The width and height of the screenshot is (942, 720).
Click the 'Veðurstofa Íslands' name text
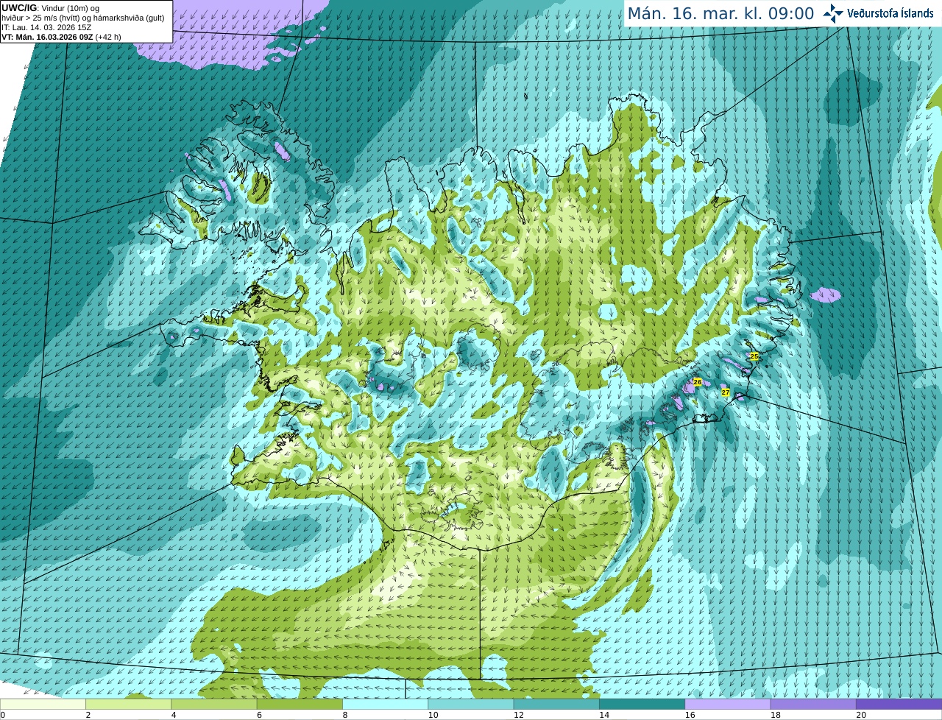(x=890, y=13)
